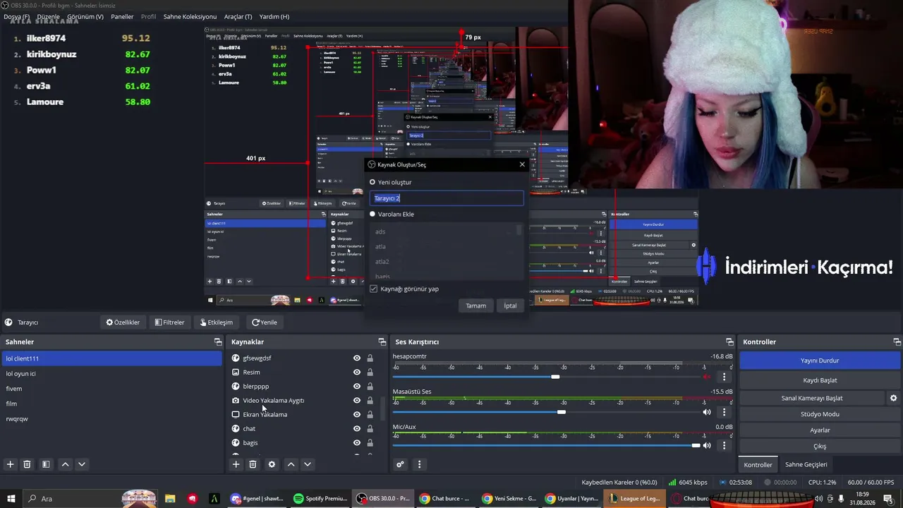Undock the Ses Karıştırıcı panel
Image resolution: width=903 pixels, height=508 pixels.
click(x=729, y=341)
